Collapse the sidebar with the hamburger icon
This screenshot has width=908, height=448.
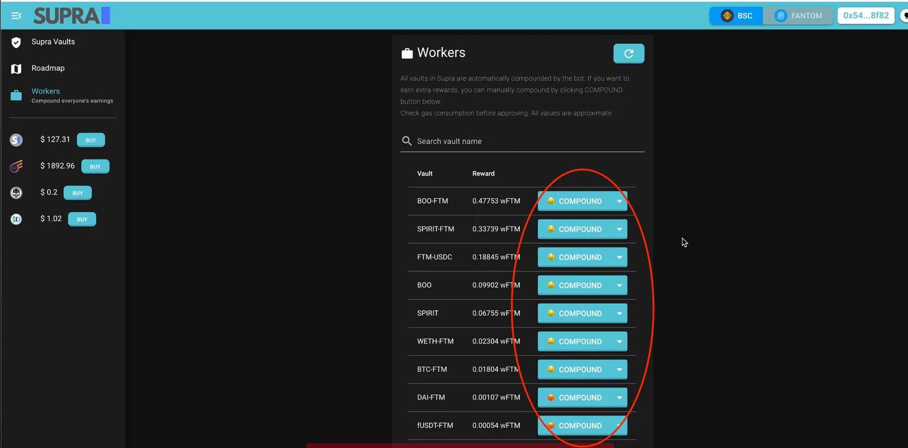[x=16, y=16]
